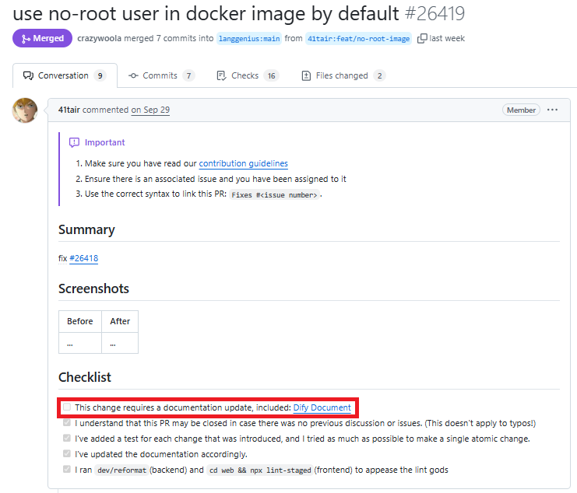This screenshot has height=493, width=577.
Task: Open the linked issue #26418
Action: (x=83, y=258)
